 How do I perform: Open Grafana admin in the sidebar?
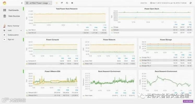point(13,35)
